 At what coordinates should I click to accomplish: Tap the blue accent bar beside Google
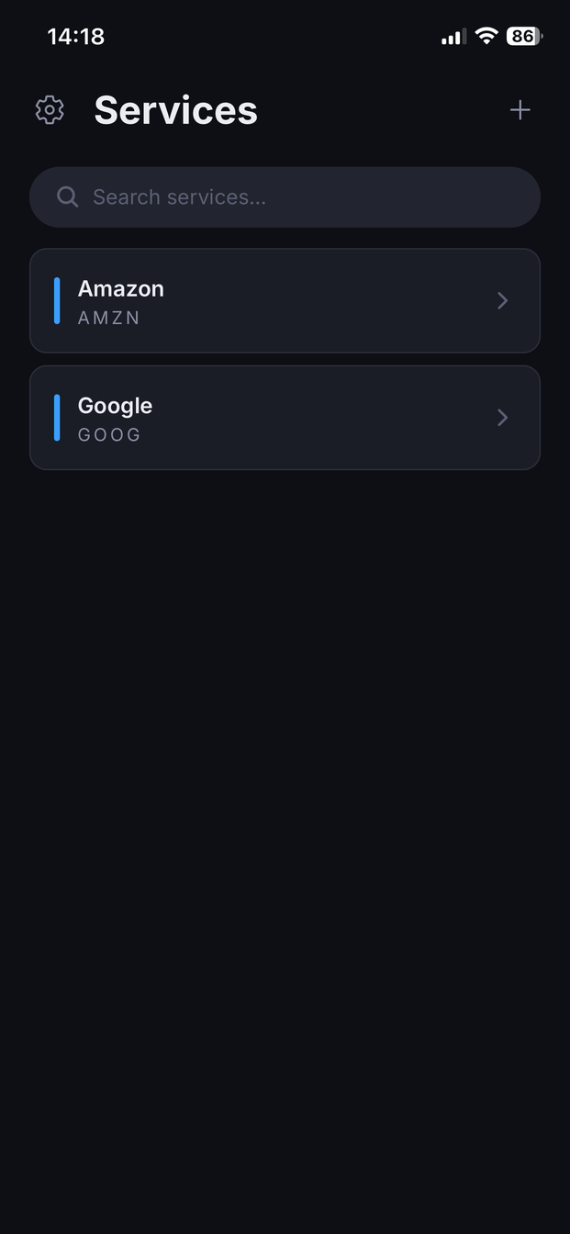click(57, 417)
